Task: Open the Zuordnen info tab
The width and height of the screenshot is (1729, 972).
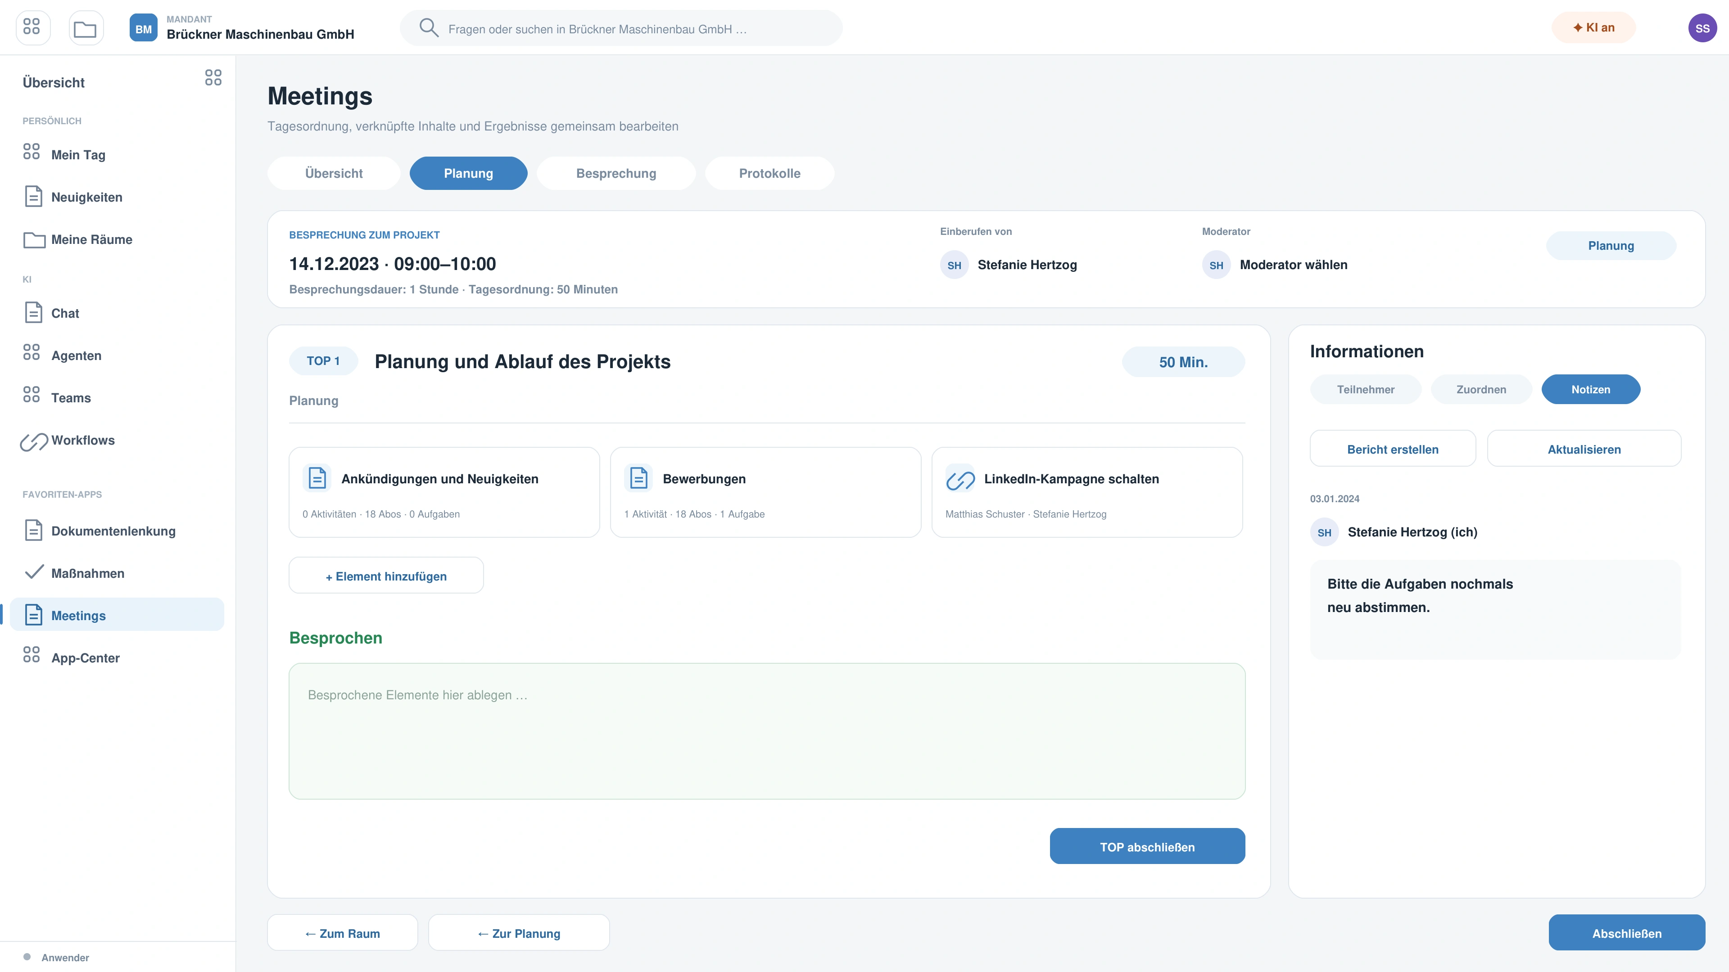Action: pos(1480,390)
